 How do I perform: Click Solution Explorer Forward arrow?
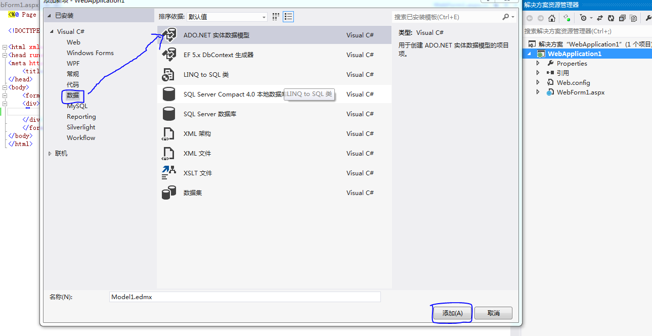tap(540, 18)
